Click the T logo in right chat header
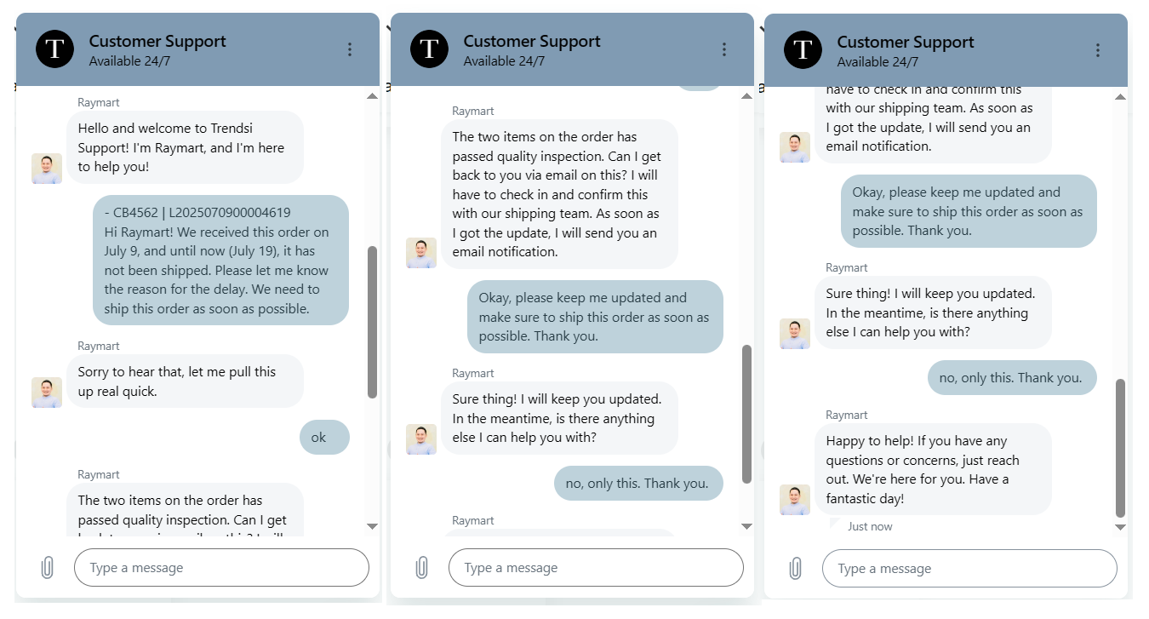Screen dimensions: 1149x619 [803, 49]
